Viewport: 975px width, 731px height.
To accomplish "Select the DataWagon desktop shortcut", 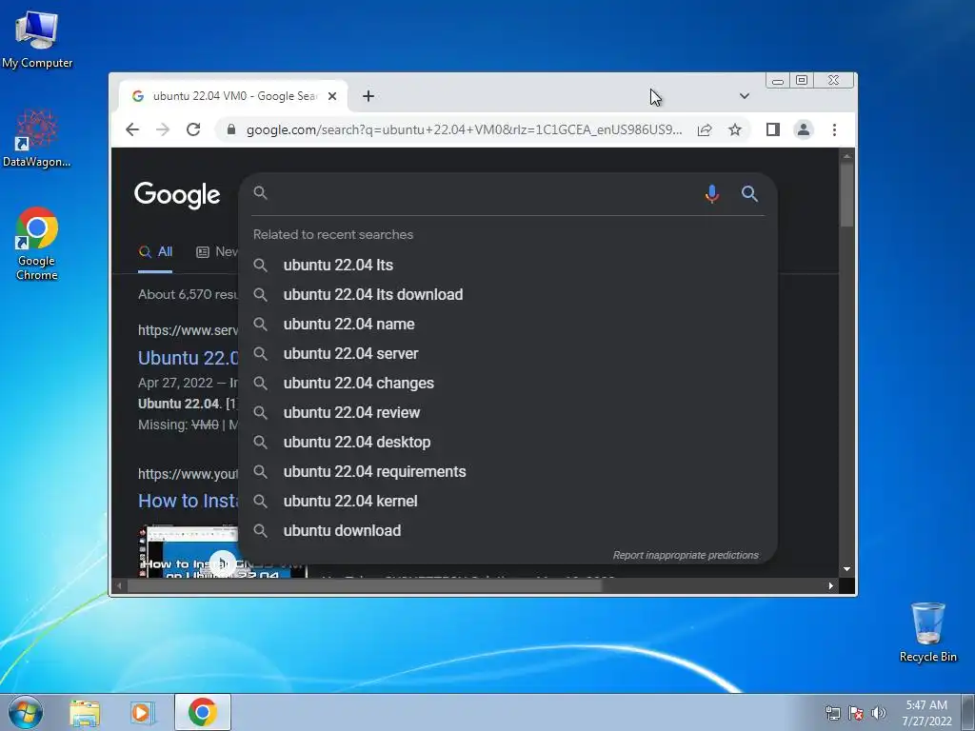I will (x=37, y=139).
